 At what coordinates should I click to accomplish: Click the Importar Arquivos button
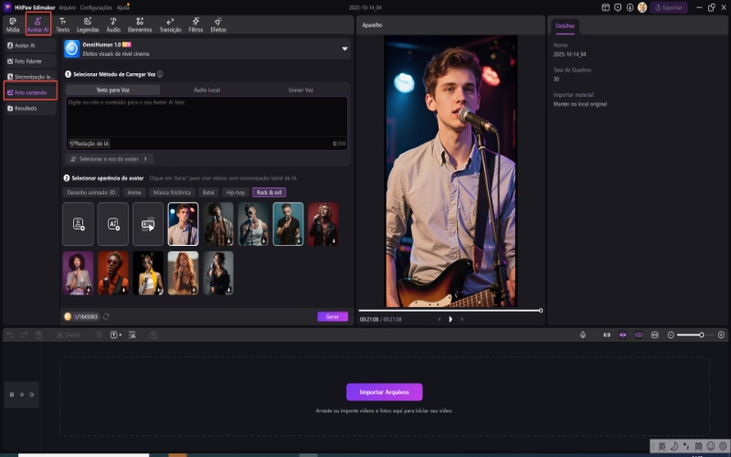tap(384, 392)
